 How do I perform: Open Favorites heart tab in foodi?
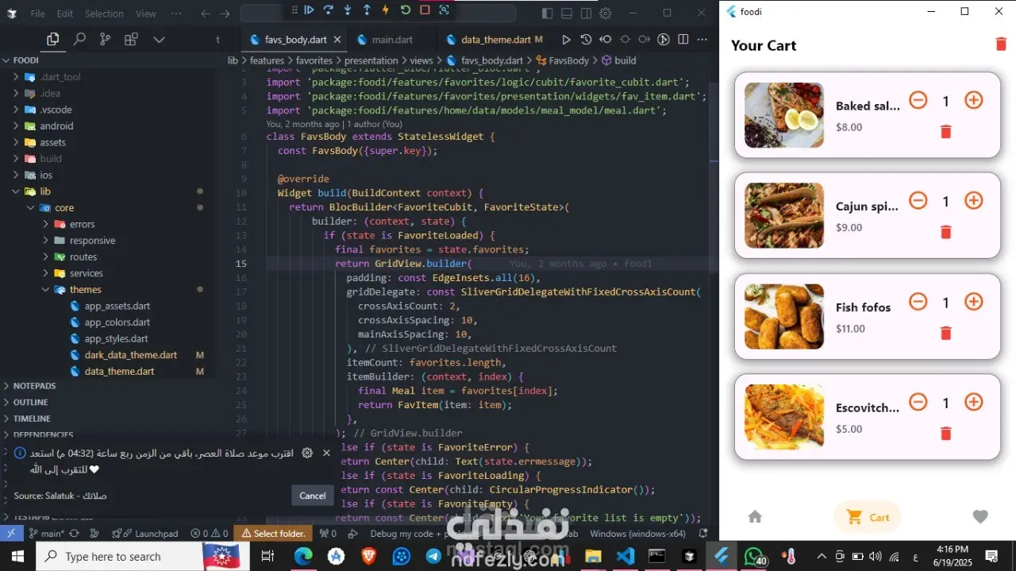tap(980, 517)
